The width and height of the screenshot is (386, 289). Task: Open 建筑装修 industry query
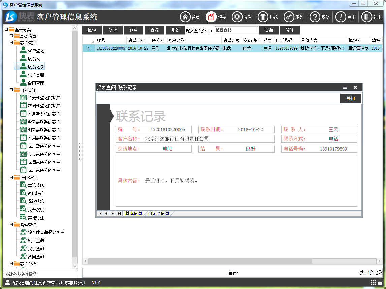tap(36, 185)
